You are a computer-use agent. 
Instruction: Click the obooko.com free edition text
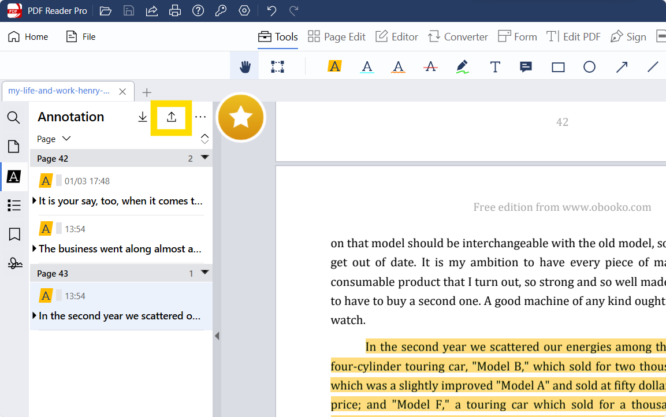pyautogui.click(x=563, y=207)
